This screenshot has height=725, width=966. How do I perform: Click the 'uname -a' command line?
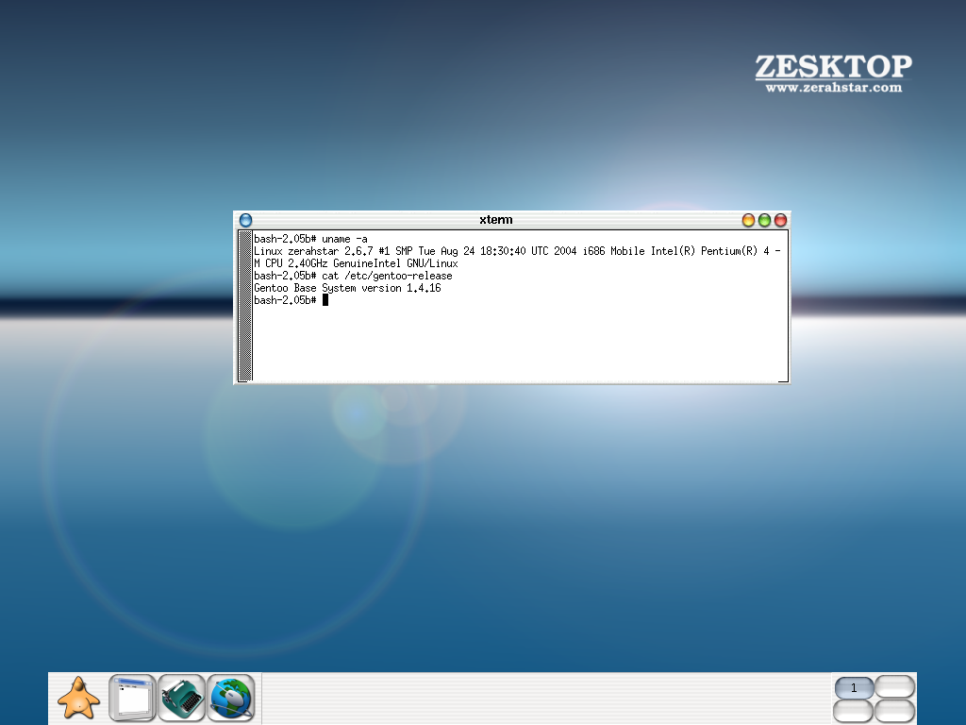(x=310, y=239)
